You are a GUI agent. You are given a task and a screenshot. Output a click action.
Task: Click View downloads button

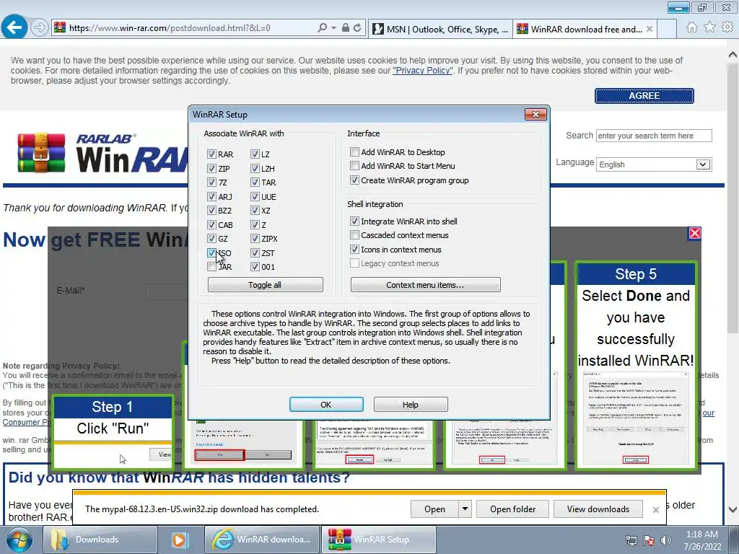[598, 509]
